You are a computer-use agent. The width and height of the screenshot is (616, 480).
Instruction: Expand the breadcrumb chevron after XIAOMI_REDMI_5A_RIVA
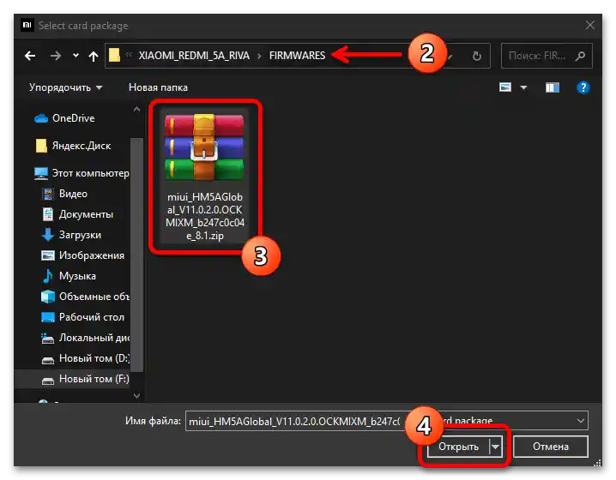tap(259, 56)
